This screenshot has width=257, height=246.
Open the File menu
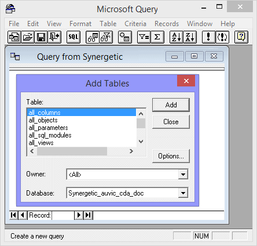coord(14,24)
